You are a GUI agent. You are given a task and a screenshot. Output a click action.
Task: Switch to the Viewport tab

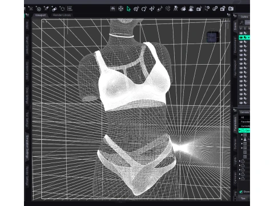[x=41, y=15]
